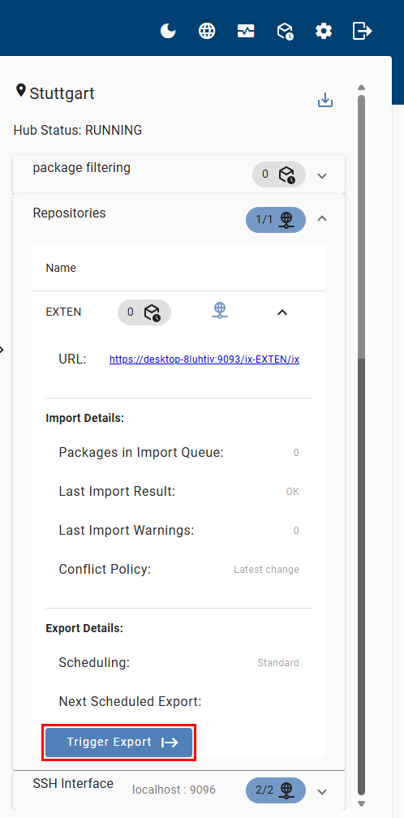
Task: Click the Last Import Result OK value
Action: click(292, 492)
